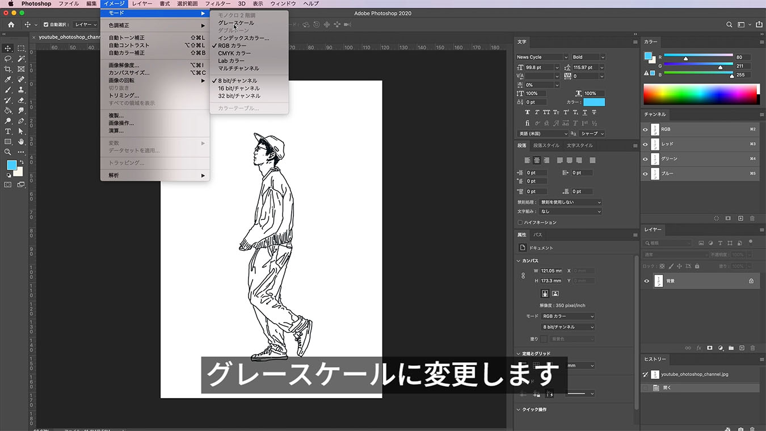Select the Rectangular Marquee tool
This screenshot has height=431, width=766.
(x=21, y=48)
